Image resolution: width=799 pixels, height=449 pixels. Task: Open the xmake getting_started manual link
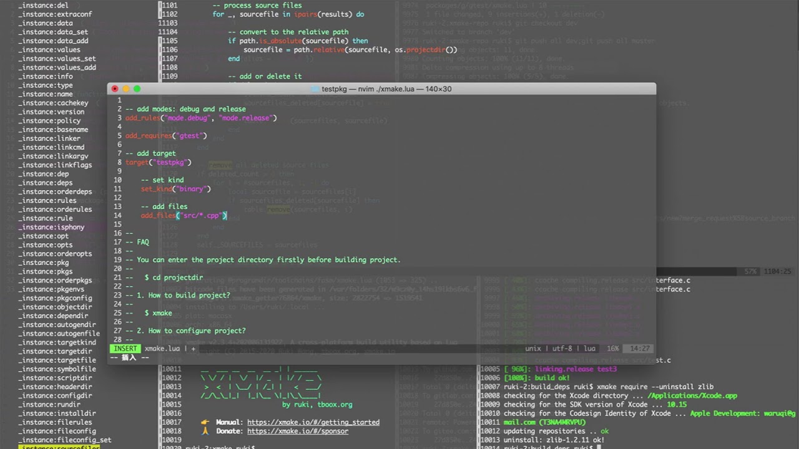tap(313, 422)
